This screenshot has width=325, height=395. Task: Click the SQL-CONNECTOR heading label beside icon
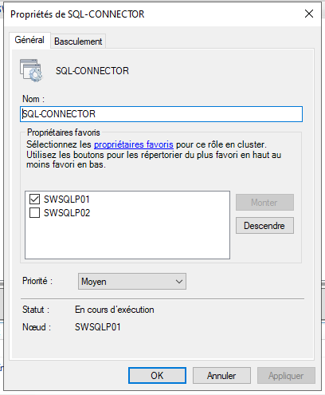click(92, 71)
